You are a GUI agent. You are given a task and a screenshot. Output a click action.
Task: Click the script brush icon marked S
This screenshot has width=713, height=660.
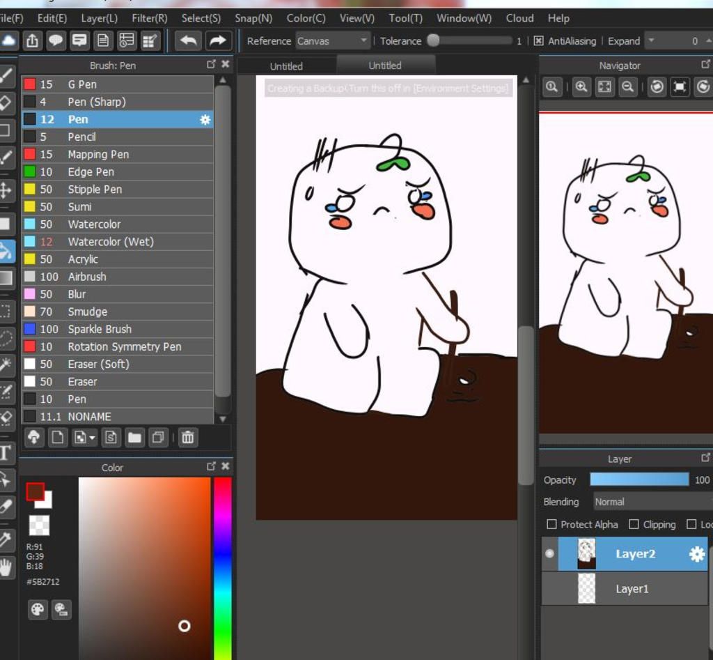point(111,438)
